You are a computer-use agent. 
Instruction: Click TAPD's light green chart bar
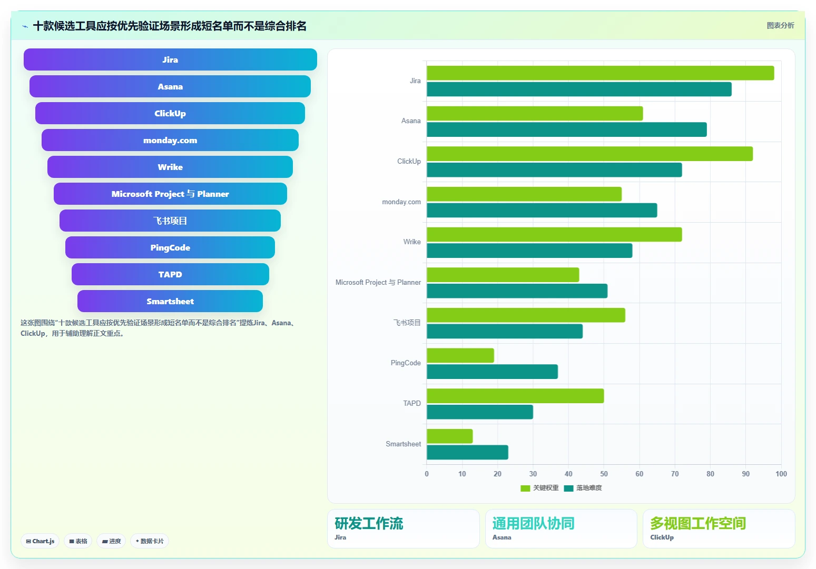[x=515, y=396]
